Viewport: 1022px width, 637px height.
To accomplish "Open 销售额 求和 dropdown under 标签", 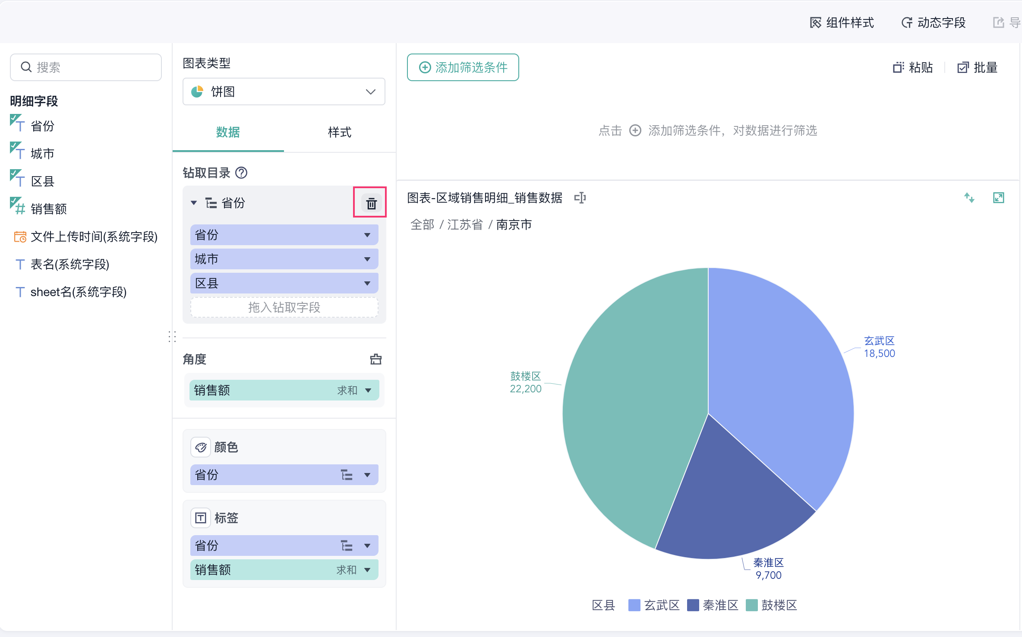I will coord(367,570).
